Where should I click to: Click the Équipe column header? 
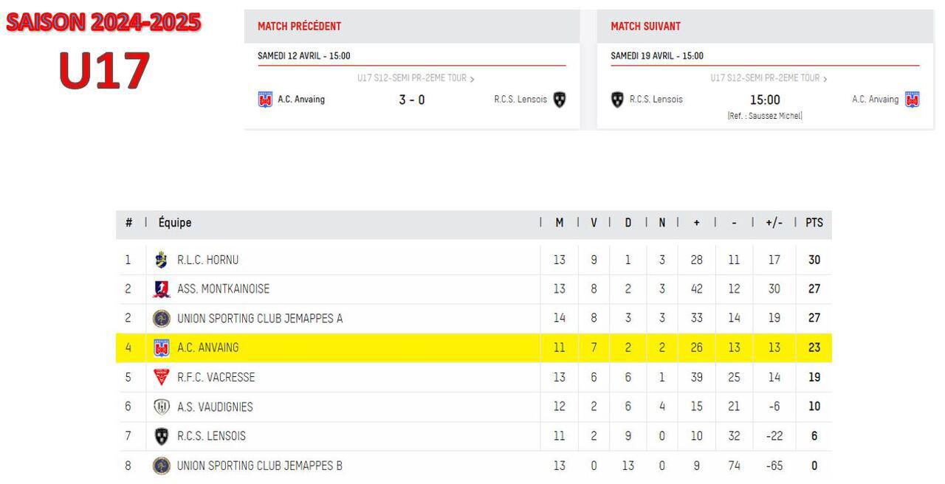pyautogui.click(x=174, y=223)
